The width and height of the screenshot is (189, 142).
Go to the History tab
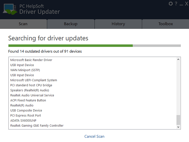pyautogui.click(x=118, y=24)
